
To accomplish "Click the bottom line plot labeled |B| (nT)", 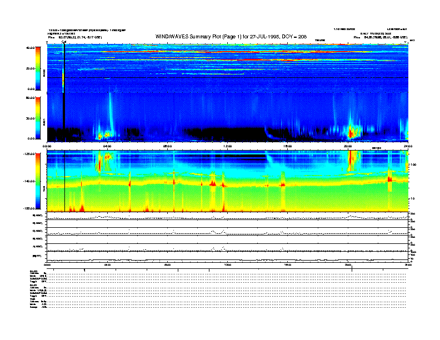I will tap(227, 257).
